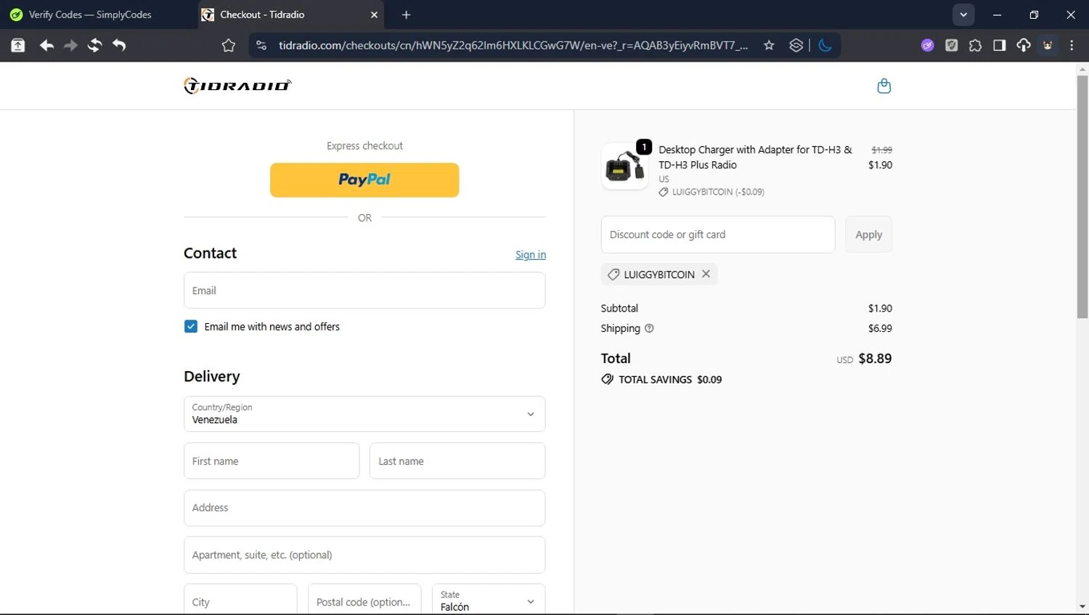The width and height of the screenshot is (1089, 615).
Task: Open the Country/Region dropdown
Action: tap(364, 414)
